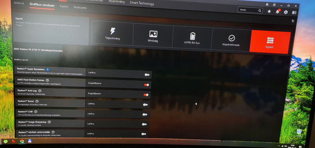Click the system tray volume icon
The height and width of the screenshot is (148, 315).
285,146
